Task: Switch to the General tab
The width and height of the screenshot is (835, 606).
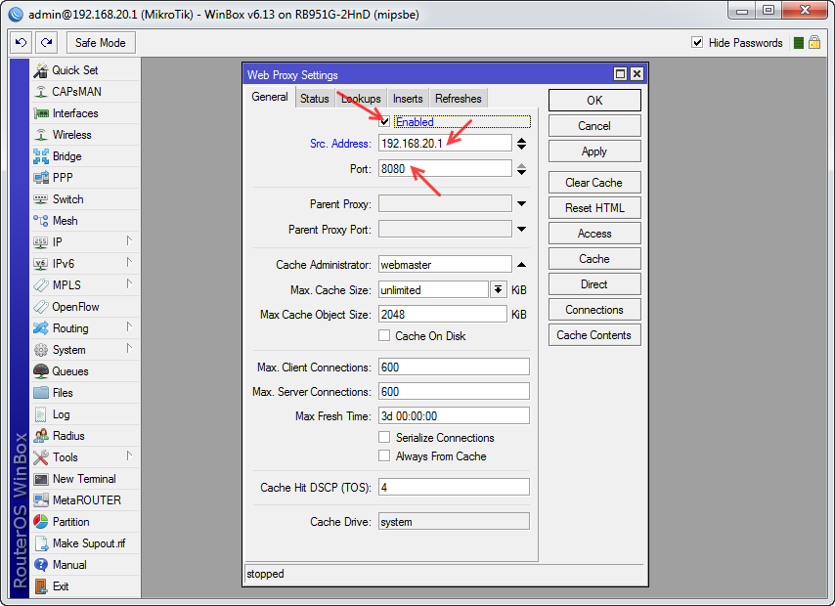Action: (270, 97)
